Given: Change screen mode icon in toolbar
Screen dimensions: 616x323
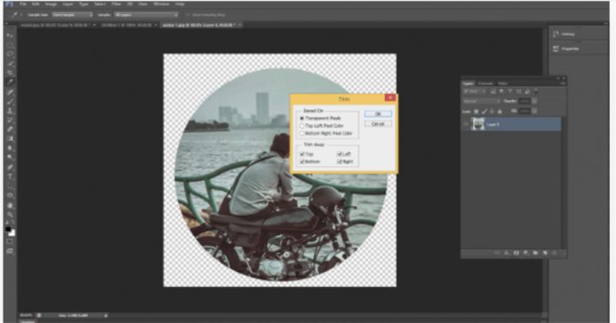Looking at the screenshot, I should click(x=9, y=250).
